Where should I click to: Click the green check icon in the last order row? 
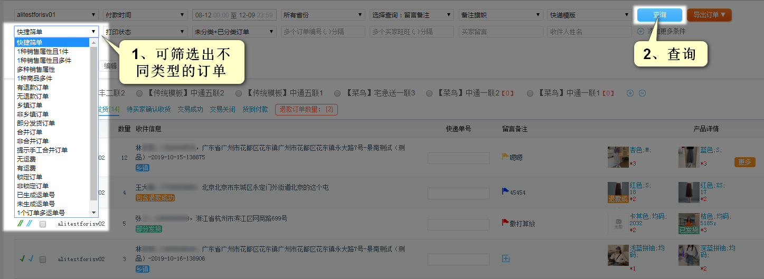pos(22,258)
